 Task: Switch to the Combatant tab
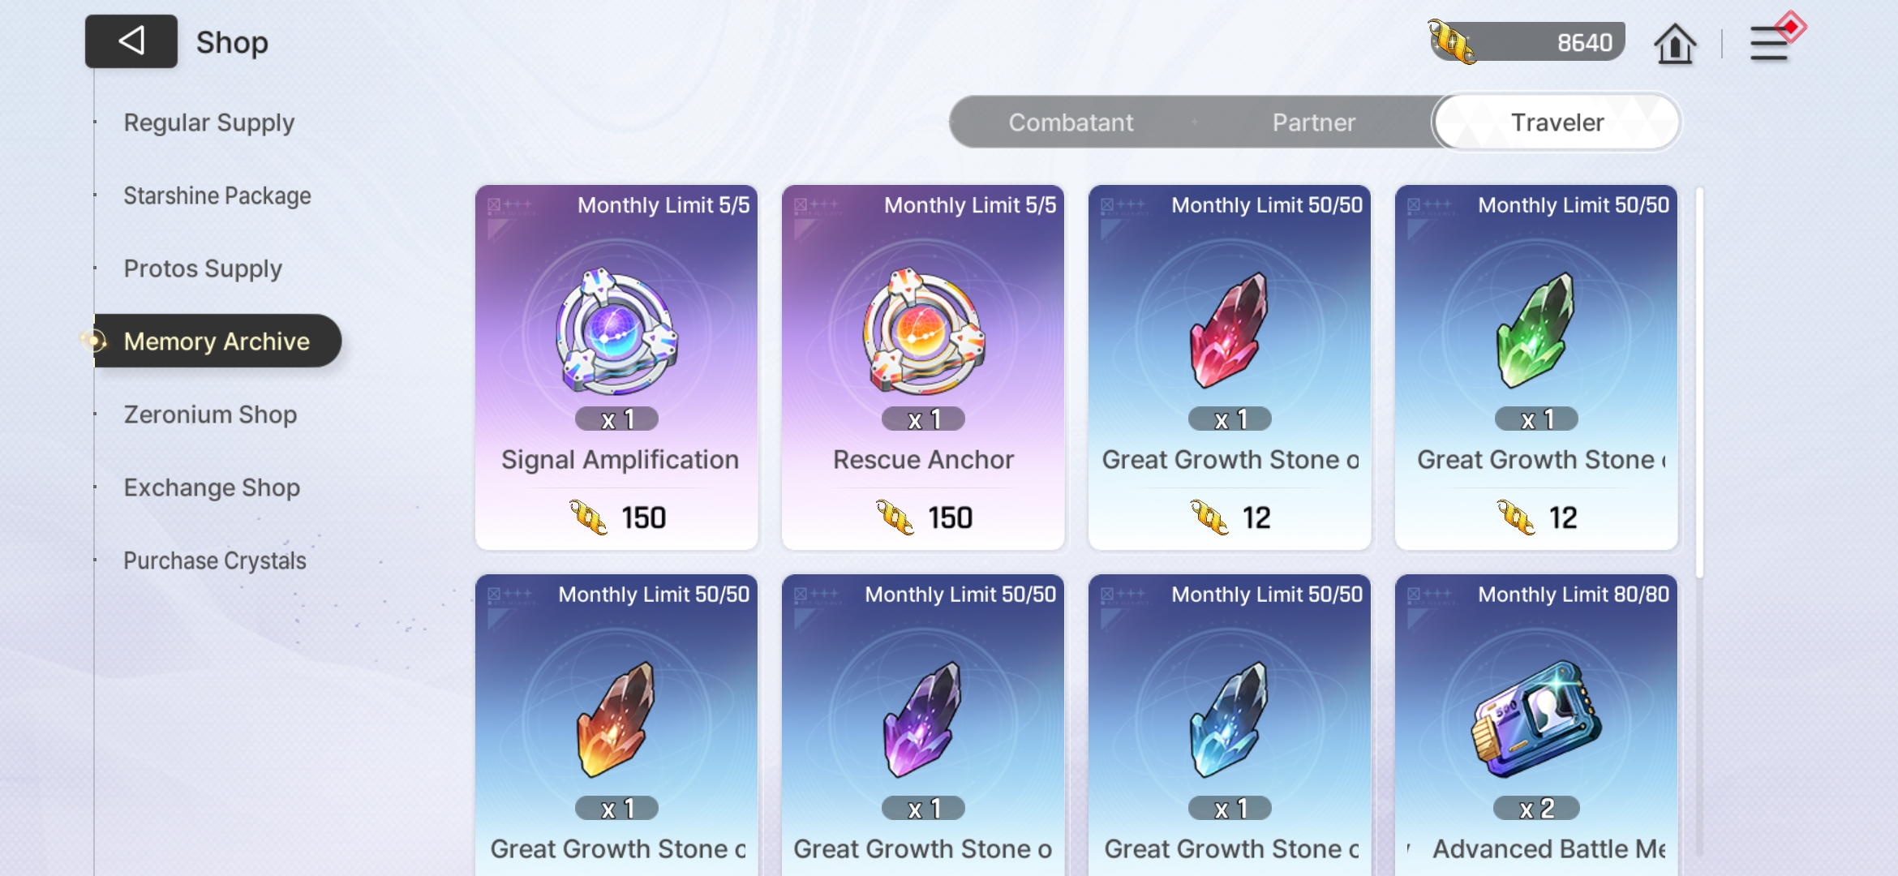(1071, 122)
